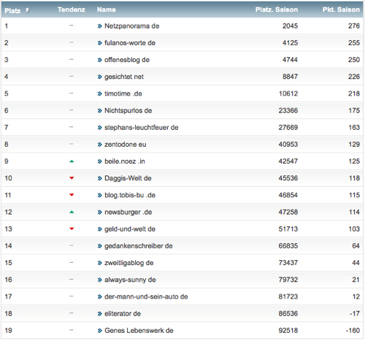This screenshot has width=365, height=341.
Task: Sort by Platz. Saison column header
Action: click(277, 9)
